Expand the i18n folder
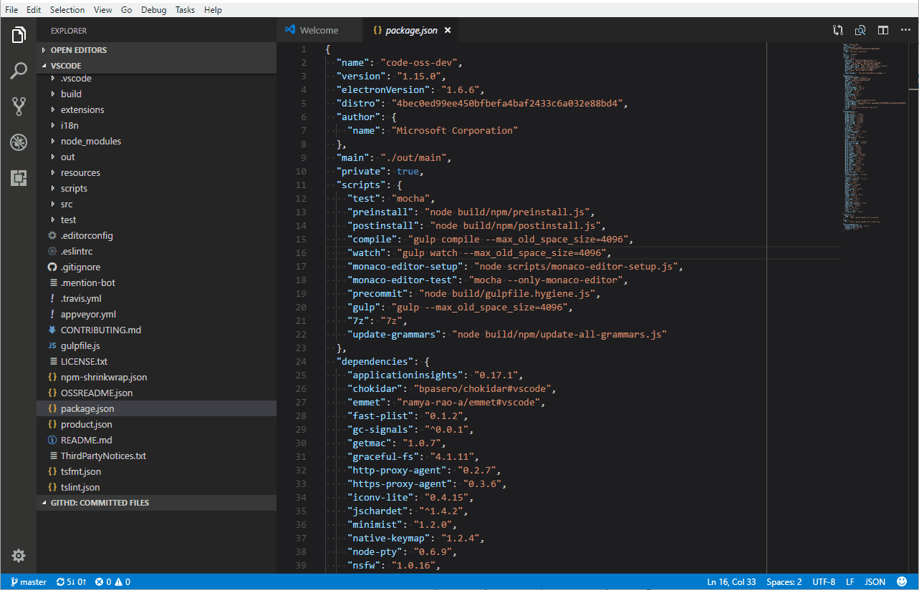Image resolution: width=919 pixels, height=590 pixels. click(x=156, y=125)
